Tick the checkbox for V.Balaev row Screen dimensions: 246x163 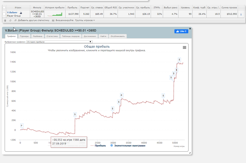[x=4, y=14]
